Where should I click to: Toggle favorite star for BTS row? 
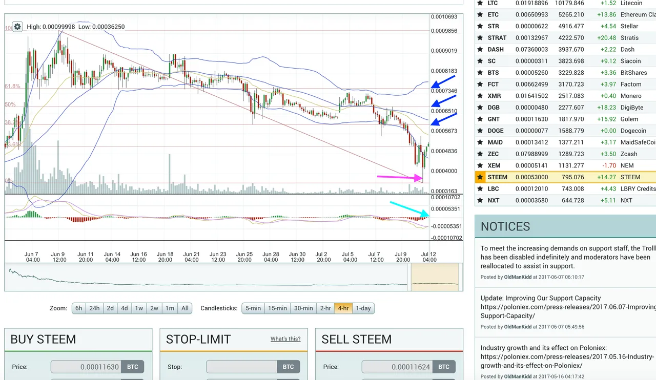click(x=480, y=73)
